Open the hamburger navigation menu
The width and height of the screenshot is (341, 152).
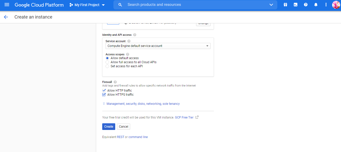7,5
